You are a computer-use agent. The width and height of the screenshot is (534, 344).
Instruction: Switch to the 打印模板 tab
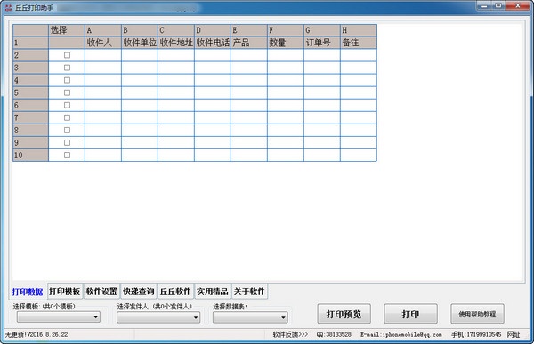pos(65,292)
